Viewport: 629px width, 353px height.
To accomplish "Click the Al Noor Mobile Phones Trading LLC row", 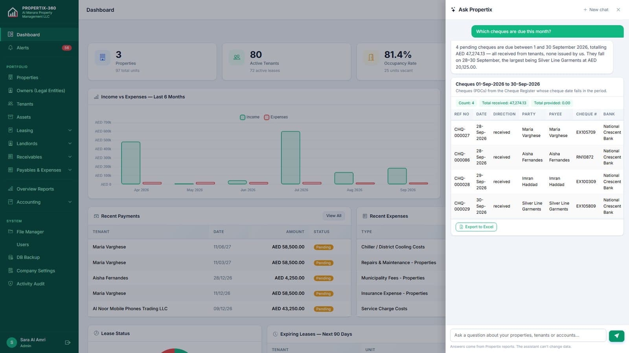I will [x=219, y=309].
